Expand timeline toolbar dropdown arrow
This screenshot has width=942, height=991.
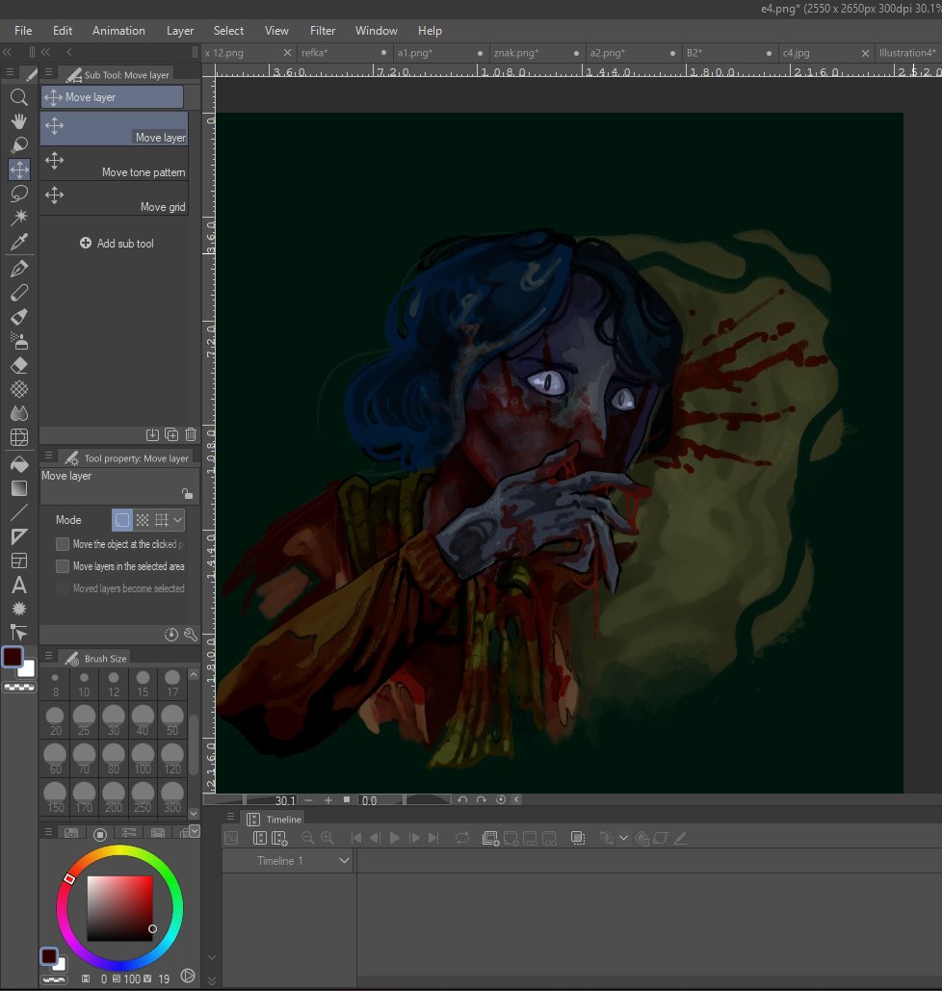click(623, 838)
